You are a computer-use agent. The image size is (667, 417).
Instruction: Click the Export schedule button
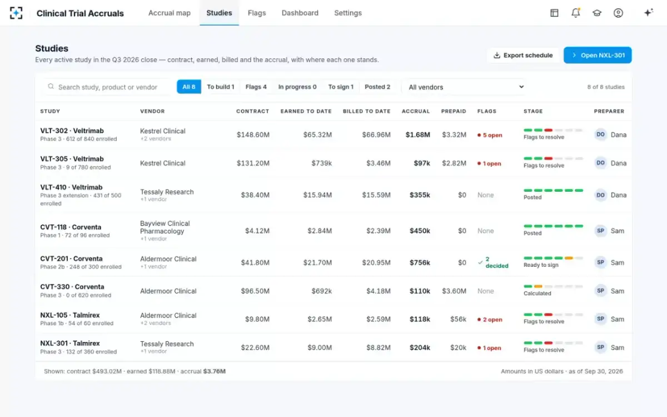(x=523, y=55)
